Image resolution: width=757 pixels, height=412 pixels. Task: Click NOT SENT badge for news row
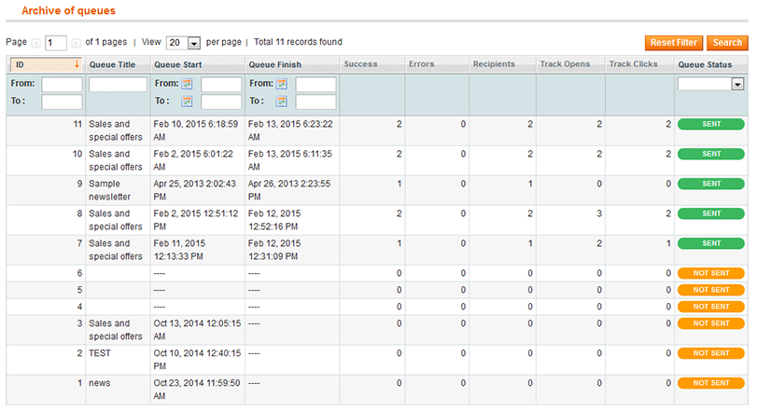pos(710,383)
